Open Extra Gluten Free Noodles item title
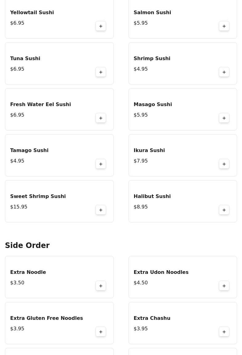 click(47, 318)
